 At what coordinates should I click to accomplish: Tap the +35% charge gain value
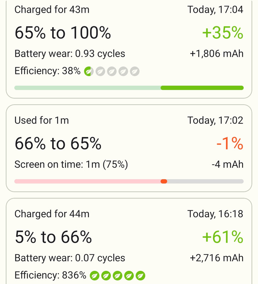(223, 33)
